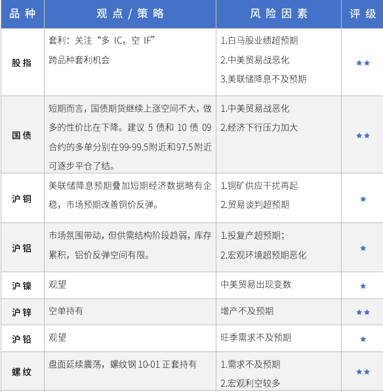Viewport: 383px width, 392px height.
Task: Click 中美贸易出现变数 in 沪镍 row
Action: [x=256, y=285]
